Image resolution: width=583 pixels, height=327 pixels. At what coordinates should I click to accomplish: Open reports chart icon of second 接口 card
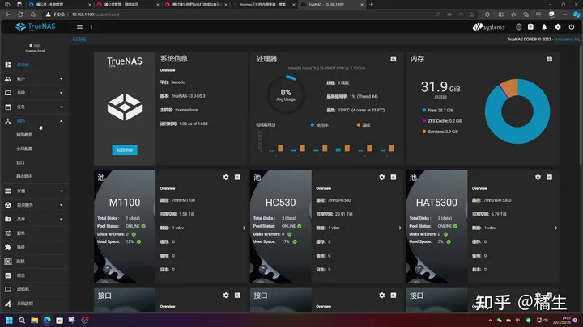pyautogui.click(x=393, y=296)
